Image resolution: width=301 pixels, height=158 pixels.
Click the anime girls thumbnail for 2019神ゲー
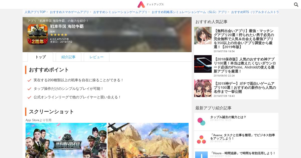pyautogui.click(x=203, y=88)
